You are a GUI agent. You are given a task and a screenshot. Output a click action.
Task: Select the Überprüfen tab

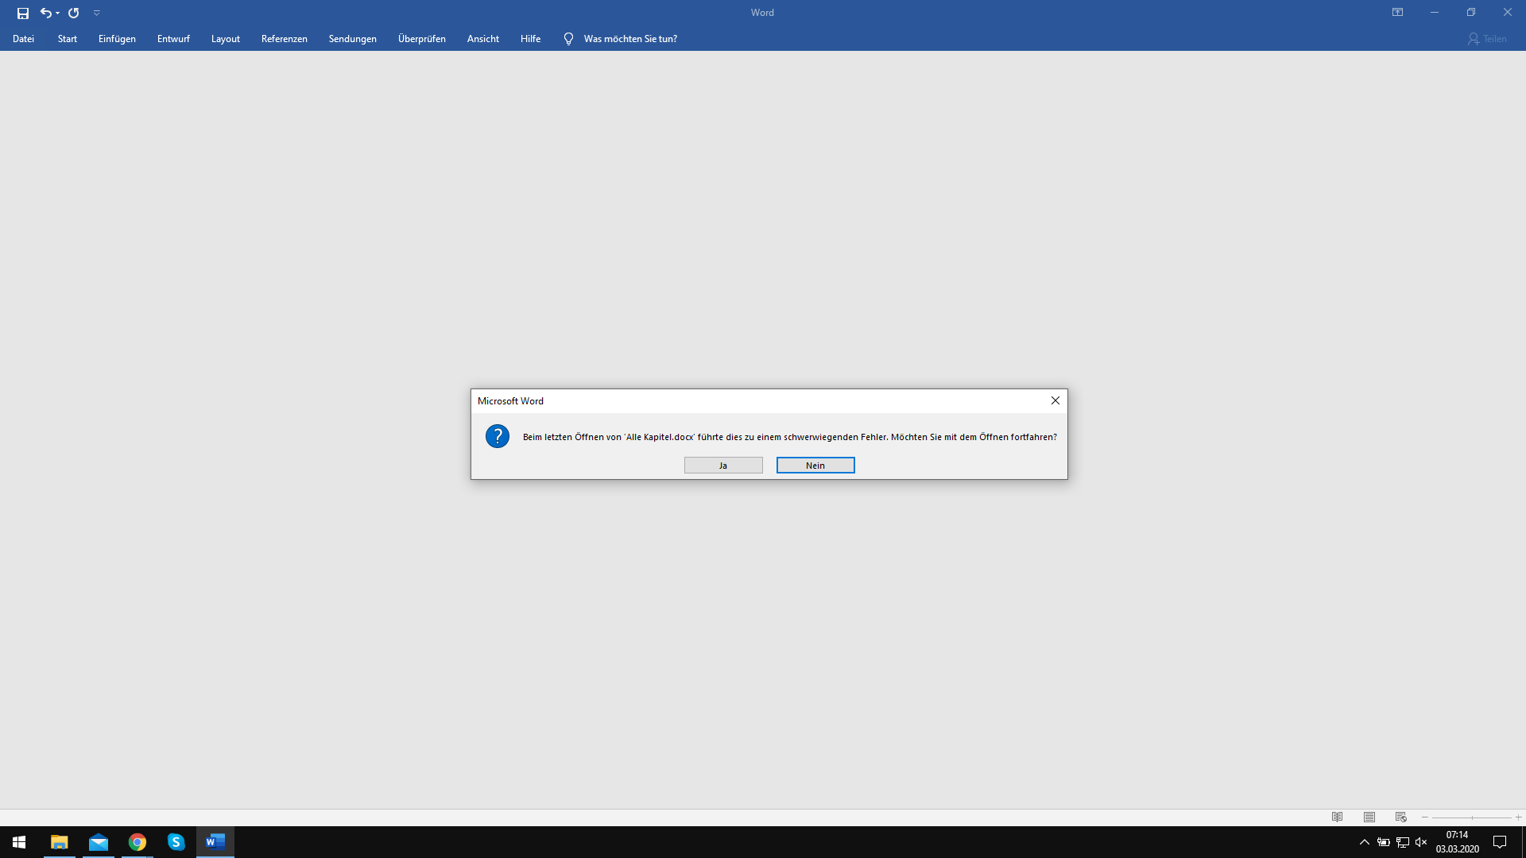click(422, 39)
